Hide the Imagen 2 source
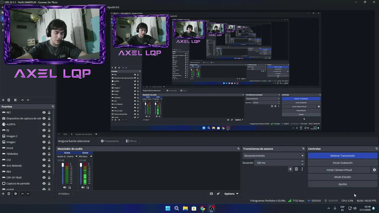 [44, 136]
